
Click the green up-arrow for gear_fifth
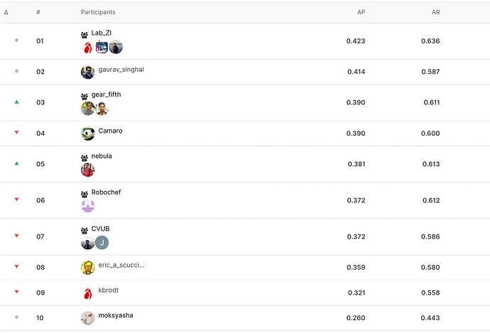tap(16, 102)
